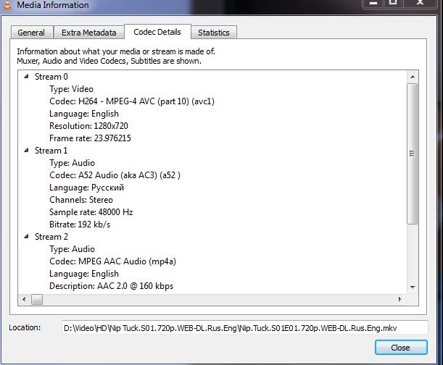Click the horizontal scrollbar right arrow
The image size is (443, 365).
point(399,299)
